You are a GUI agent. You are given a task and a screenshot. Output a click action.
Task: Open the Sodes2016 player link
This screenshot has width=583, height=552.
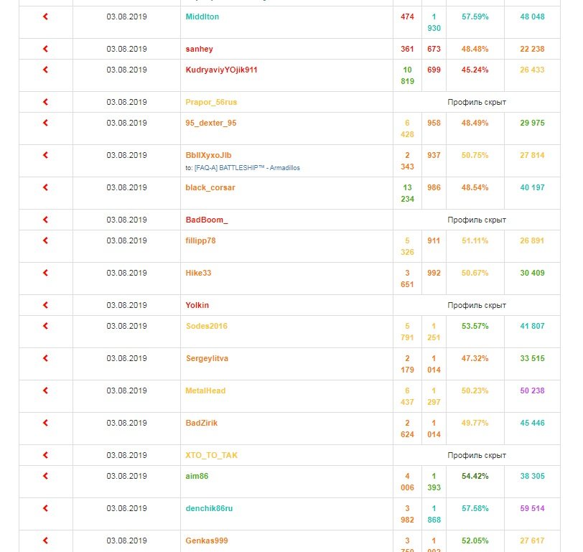coord(207,327)
